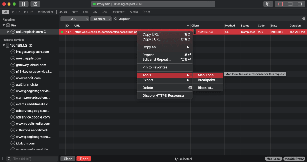
Task: Clear the unsplash search field text
Action: click(304, 19)
